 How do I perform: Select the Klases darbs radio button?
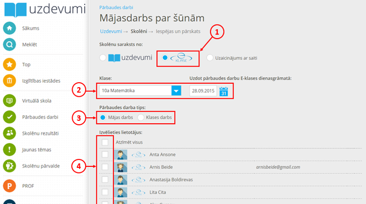click(x=141, y=117)
